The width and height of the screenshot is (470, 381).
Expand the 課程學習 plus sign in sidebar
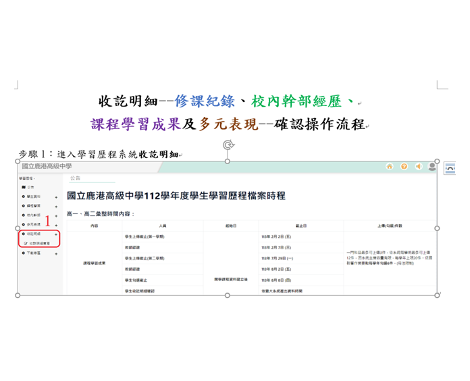tap(56, 207)
